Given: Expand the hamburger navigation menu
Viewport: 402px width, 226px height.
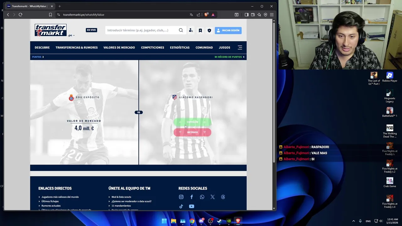Looking at the screenshot, I should point(240,47).
